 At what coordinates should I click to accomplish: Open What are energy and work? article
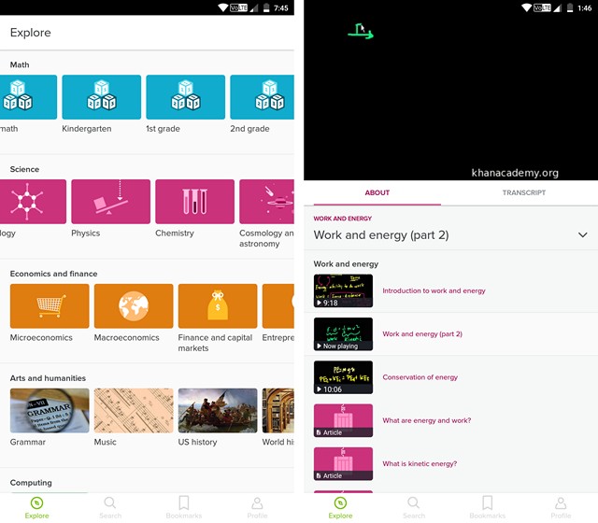(x=427, y=420)
